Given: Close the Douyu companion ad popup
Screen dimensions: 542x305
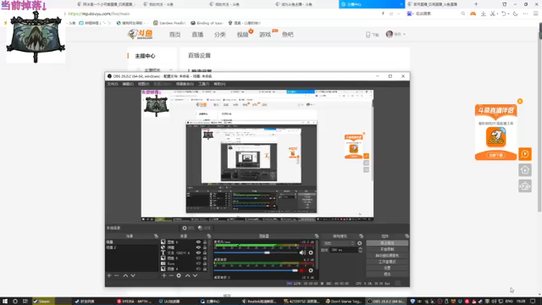Looking at the screenshot, I should [x=520, y=101].
